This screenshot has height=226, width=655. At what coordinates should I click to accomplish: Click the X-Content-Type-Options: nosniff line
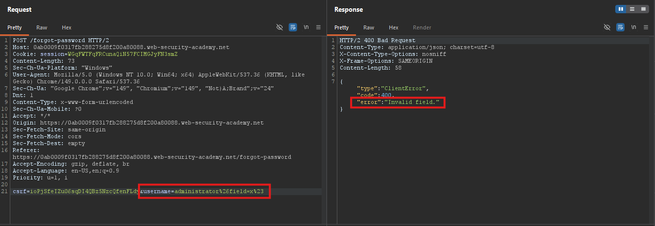[x=393, y=54]
